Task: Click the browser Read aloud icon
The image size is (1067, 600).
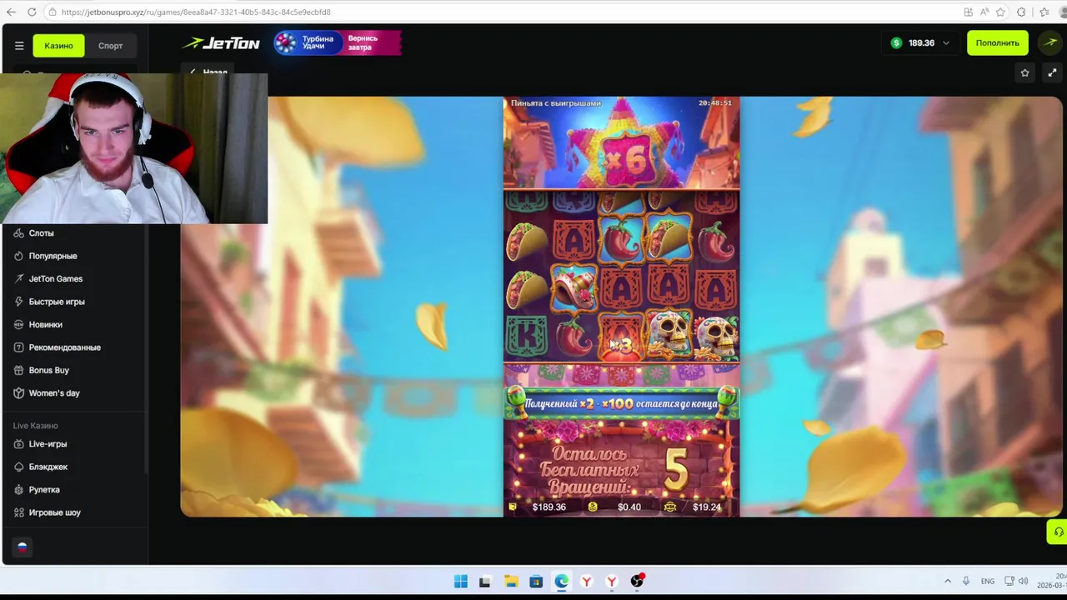Action: point(984,12)
